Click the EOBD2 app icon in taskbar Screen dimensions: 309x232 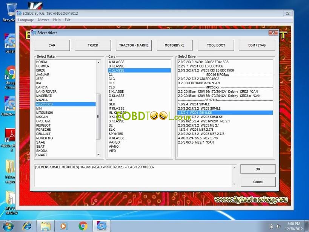pyautogui.click(x=101, y=226)
